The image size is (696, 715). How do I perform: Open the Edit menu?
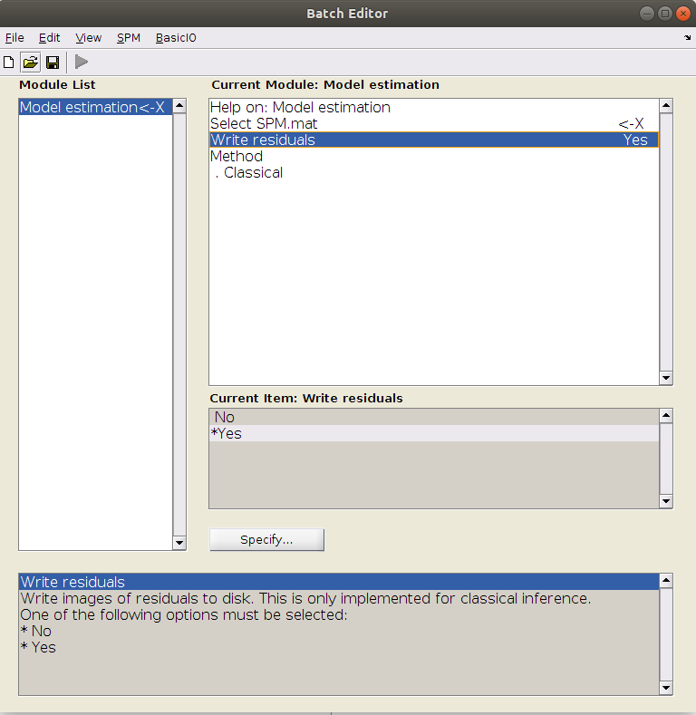click(49, 38)
